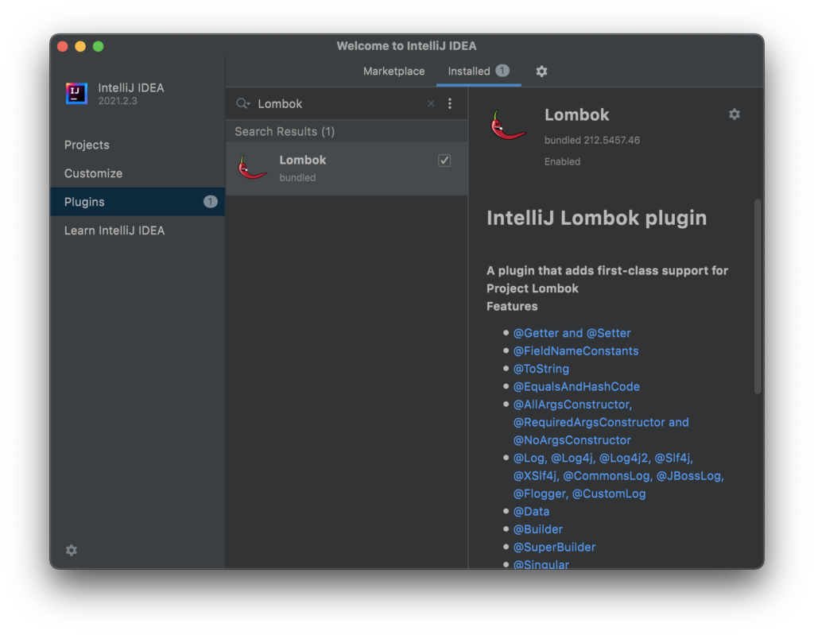
Task: Open the bottom-left settings gear
Action: coord(72,550)
